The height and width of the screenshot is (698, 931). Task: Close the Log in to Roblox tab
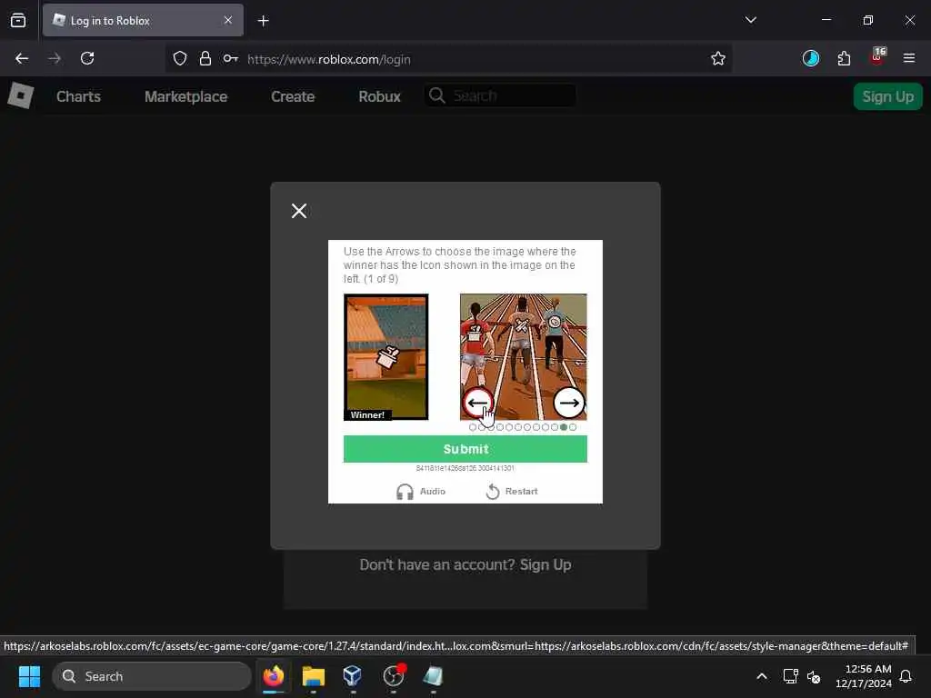point(228,20)
